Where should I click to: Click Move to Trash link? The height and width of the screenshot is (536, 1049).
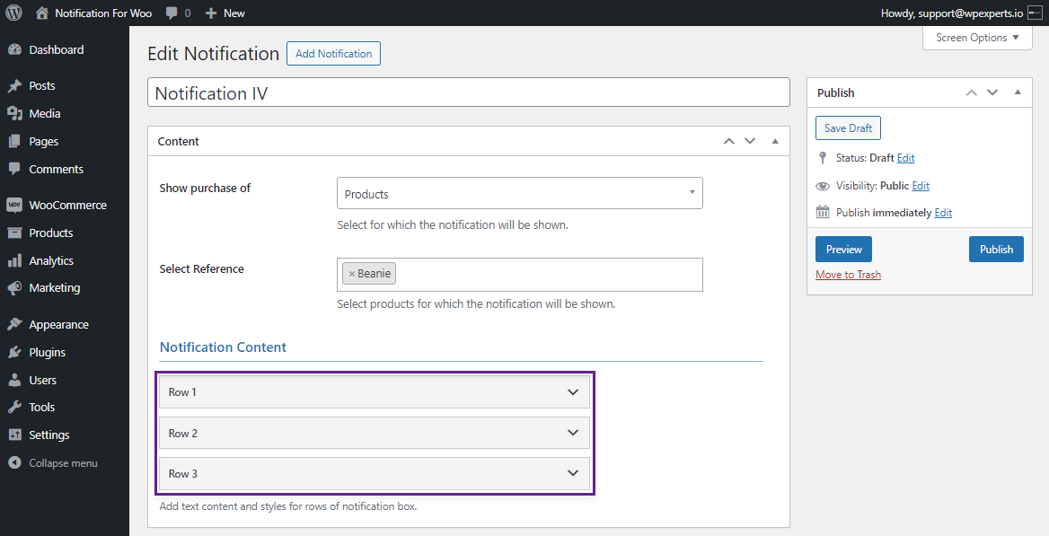(848, 275)
